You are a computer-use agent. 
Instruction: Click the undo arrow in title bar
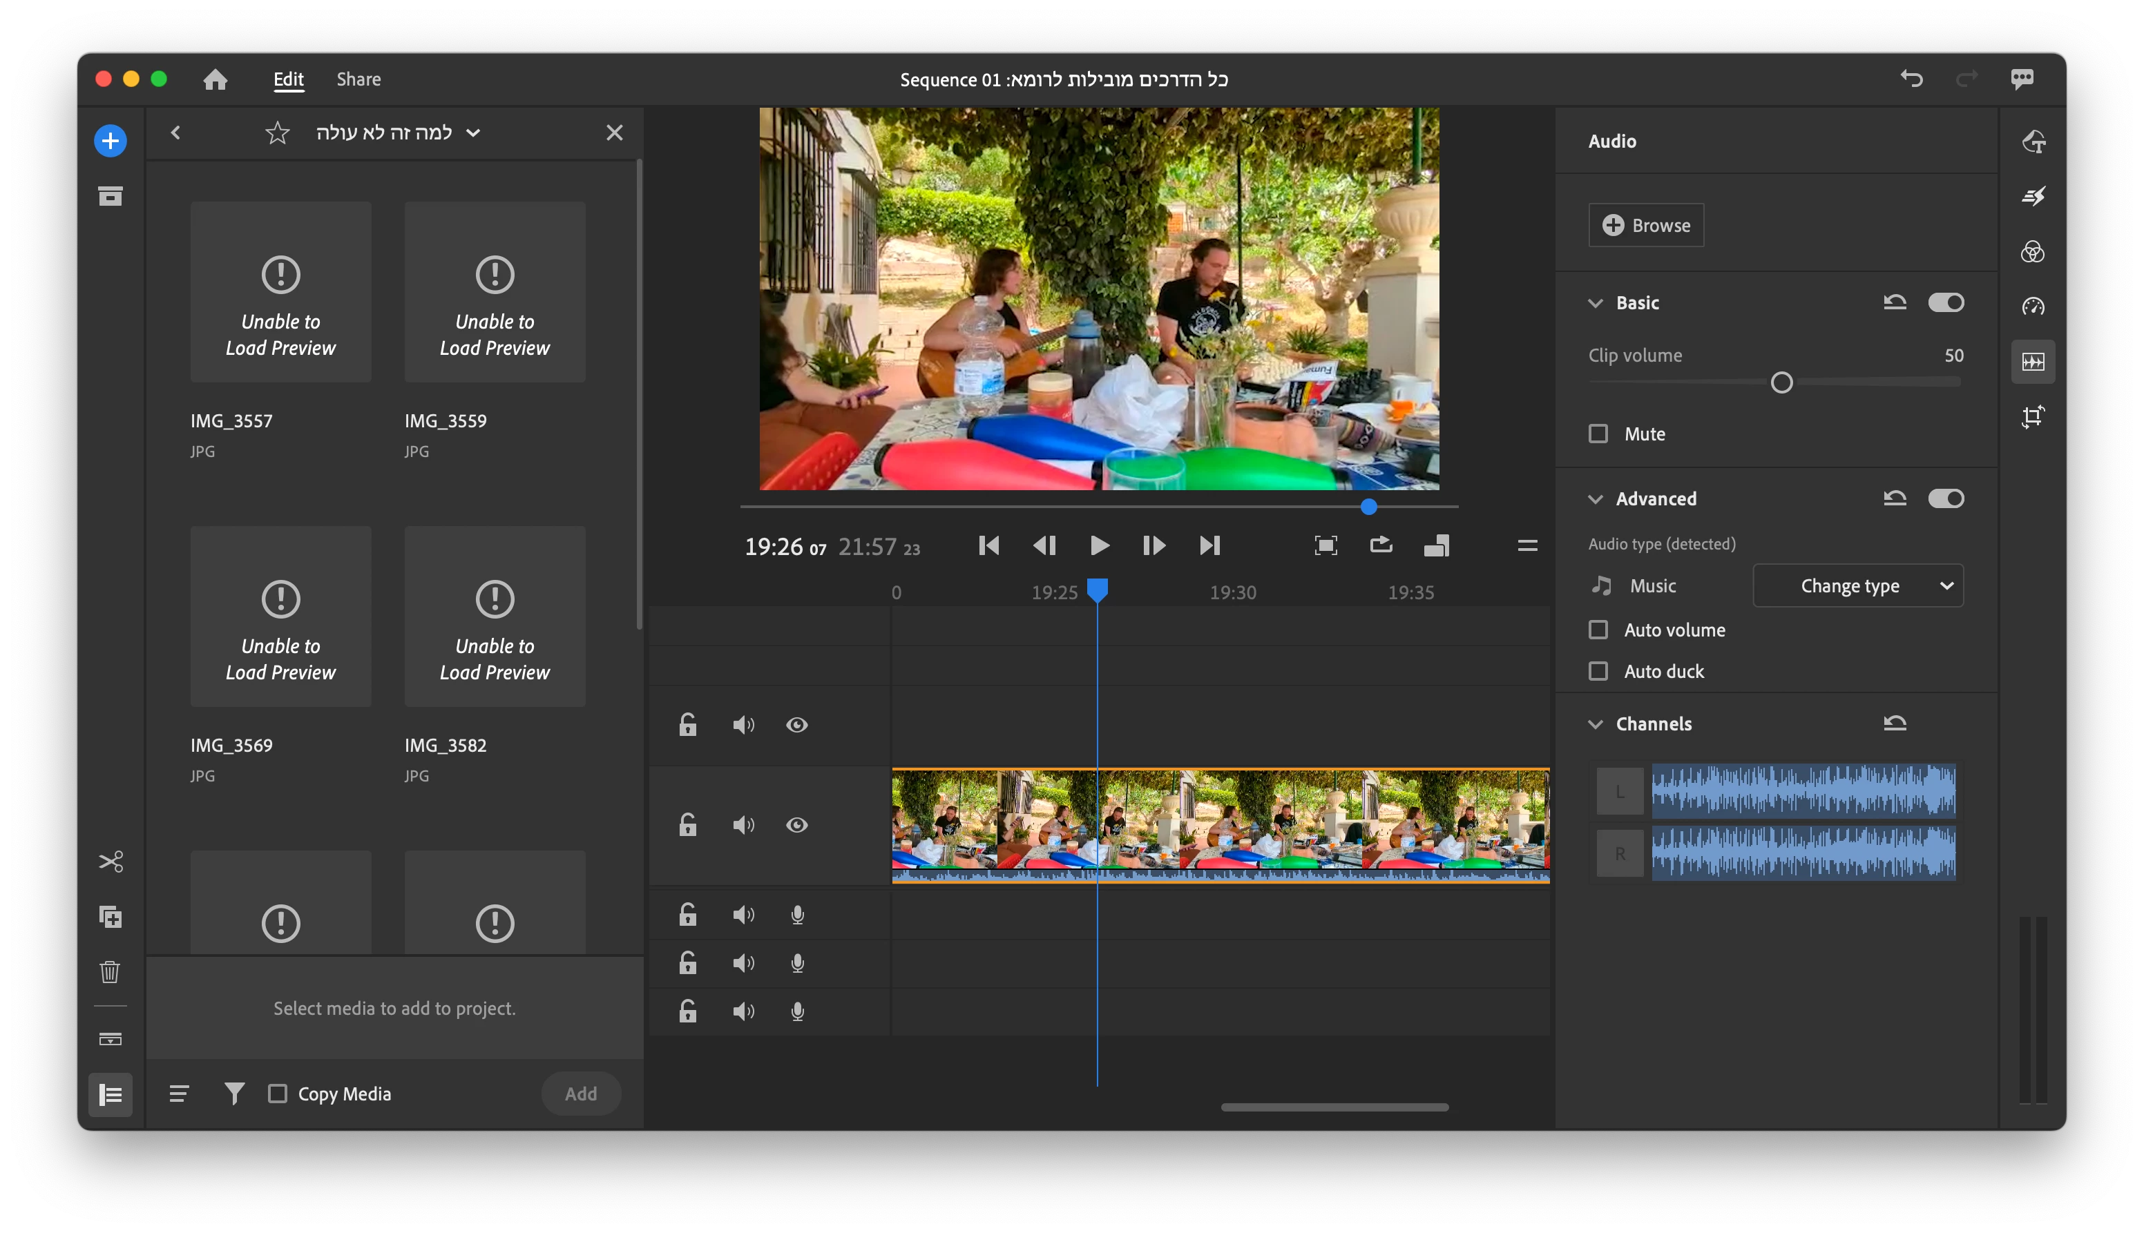point(1911,79)
